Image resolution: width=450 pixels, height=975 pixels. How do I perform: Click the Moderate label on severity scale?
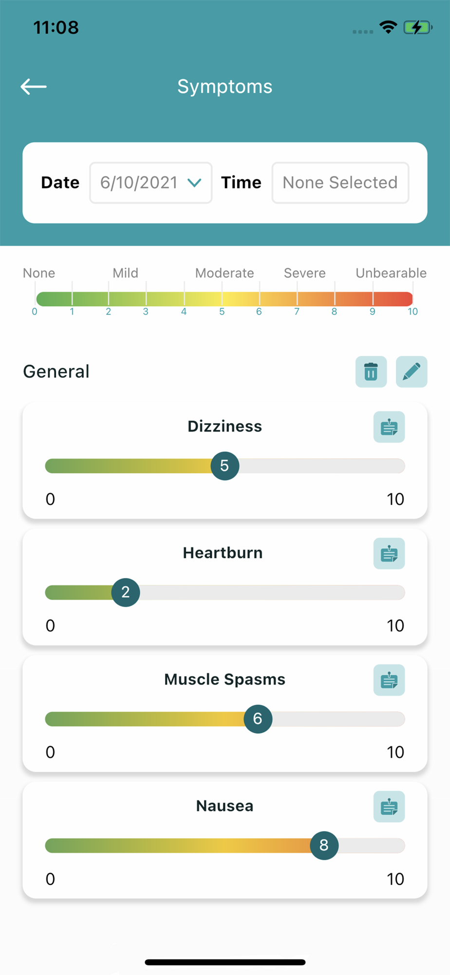pos(225,273)
